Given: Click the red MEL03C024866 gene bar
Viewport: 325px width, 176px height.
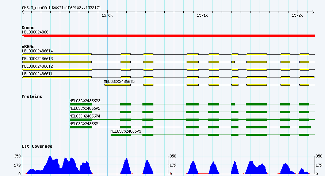Looking at the screenshot, I should click(168, 36).
